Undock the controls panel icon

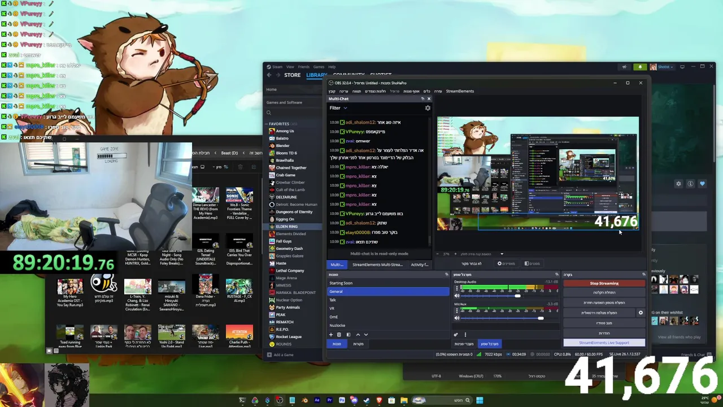(643, 275)
